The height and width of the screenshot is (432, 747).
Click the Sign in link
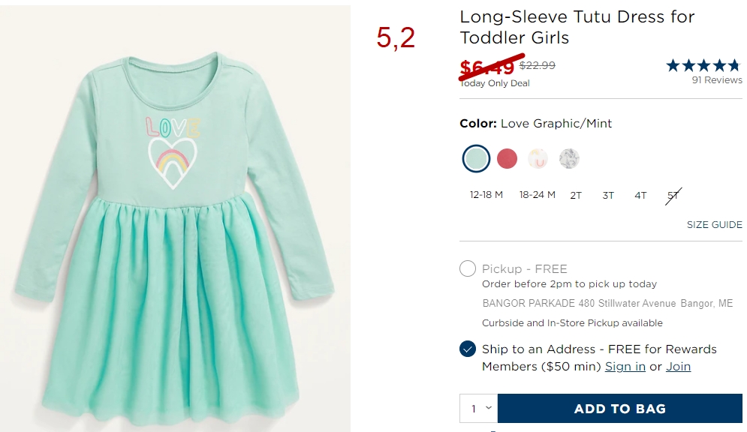[x=625, y=366]
